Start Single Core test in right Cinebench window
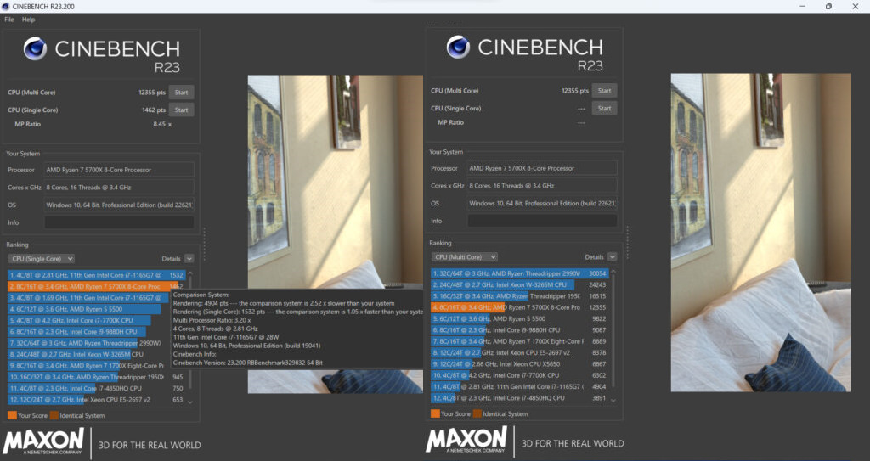870x461 pixels. pos(604,108)
